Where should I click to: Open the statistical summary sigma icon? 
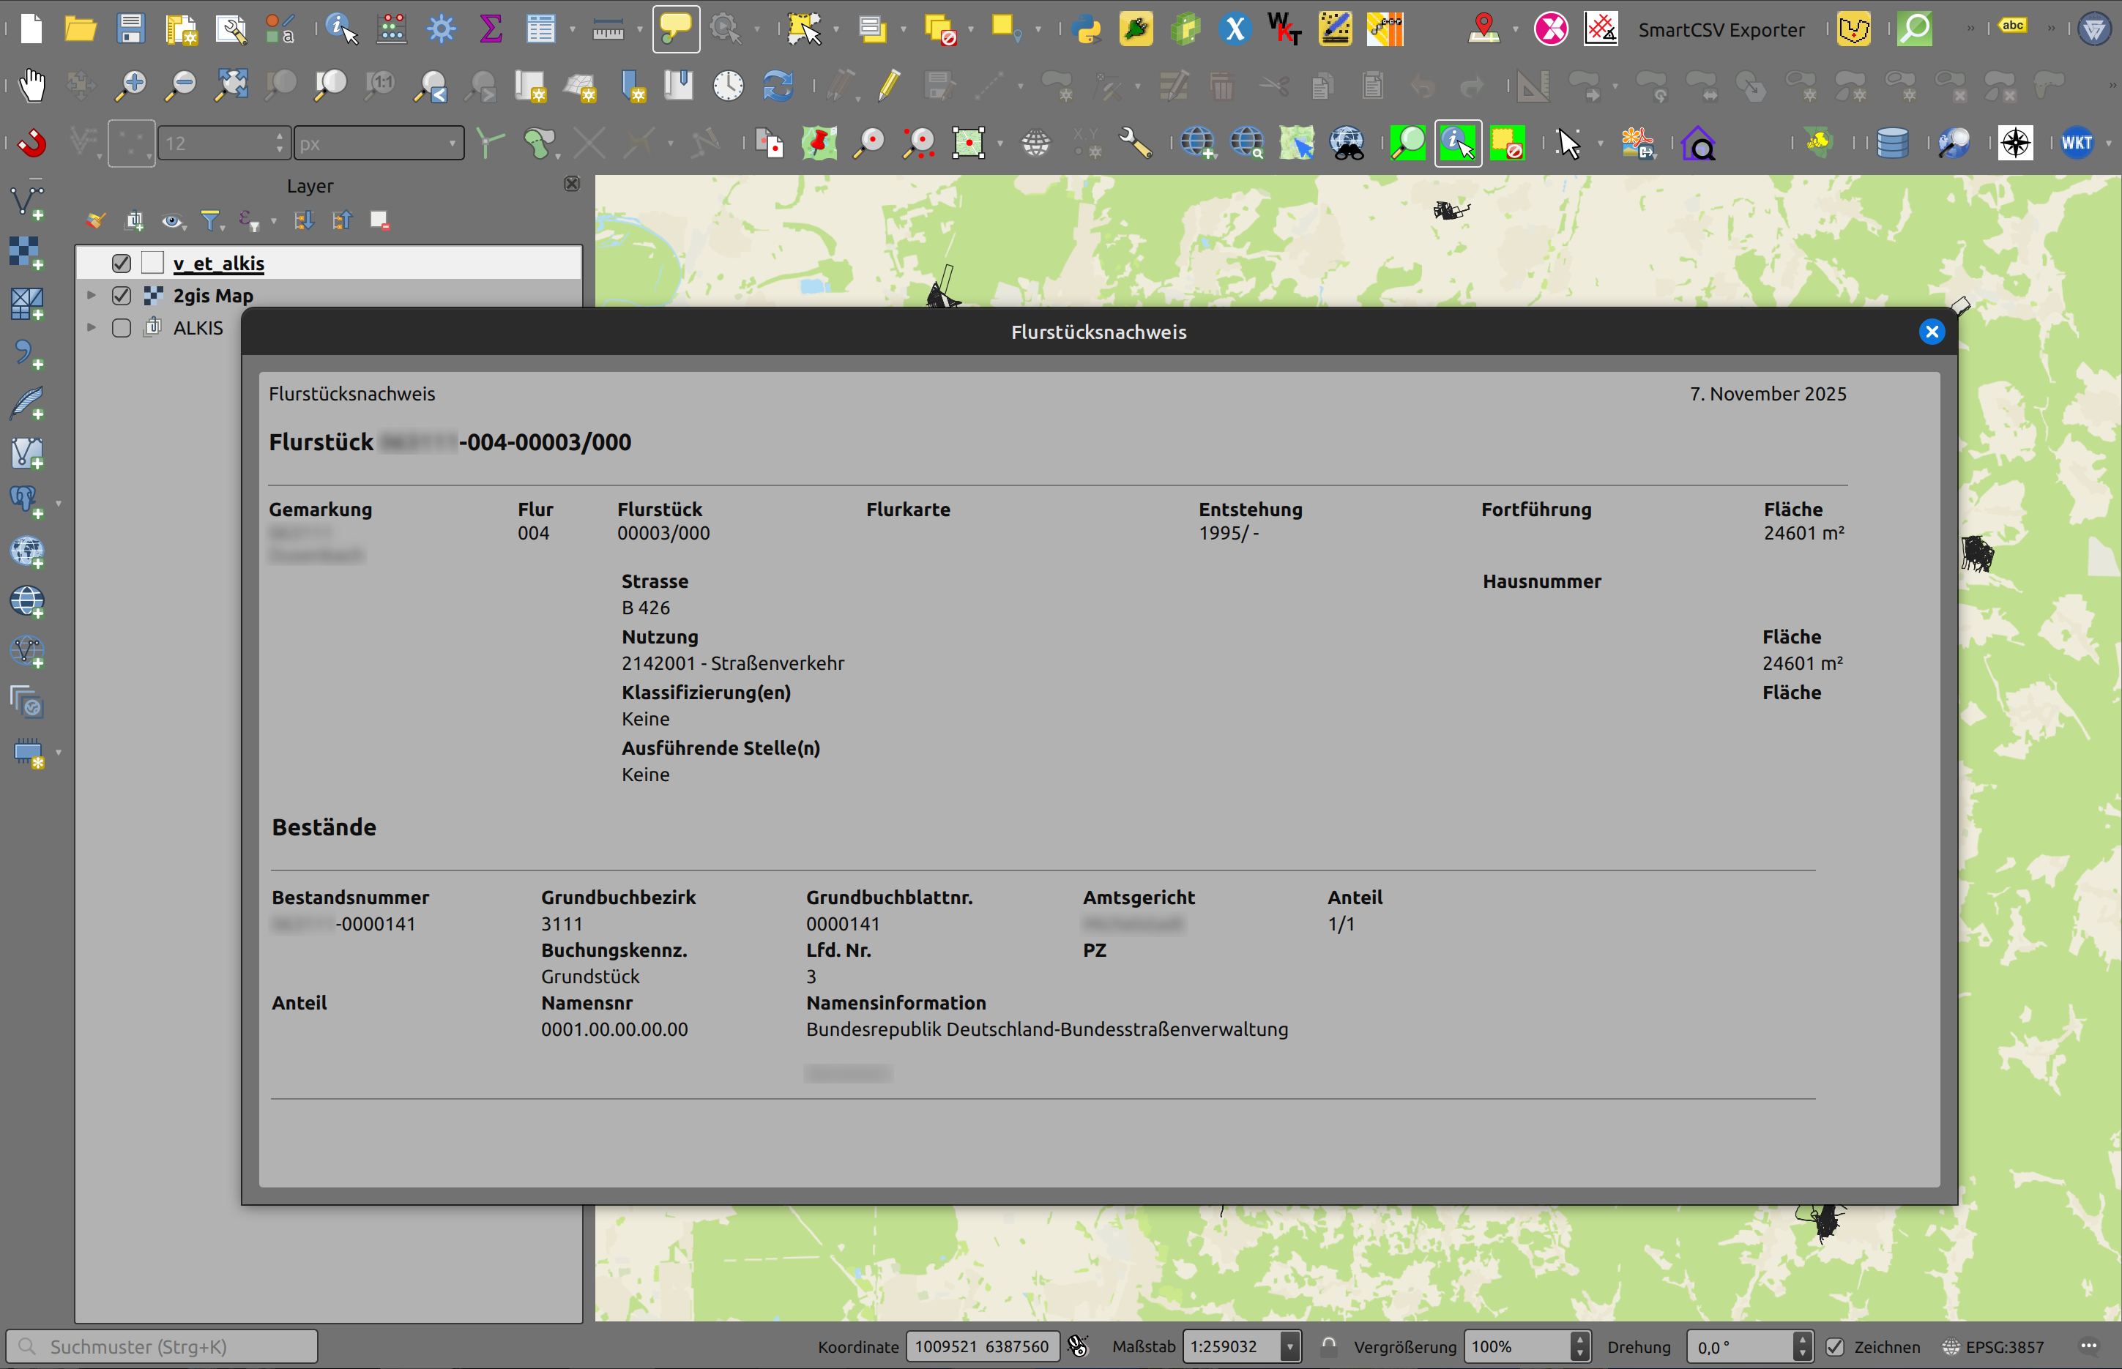point(491,29)
